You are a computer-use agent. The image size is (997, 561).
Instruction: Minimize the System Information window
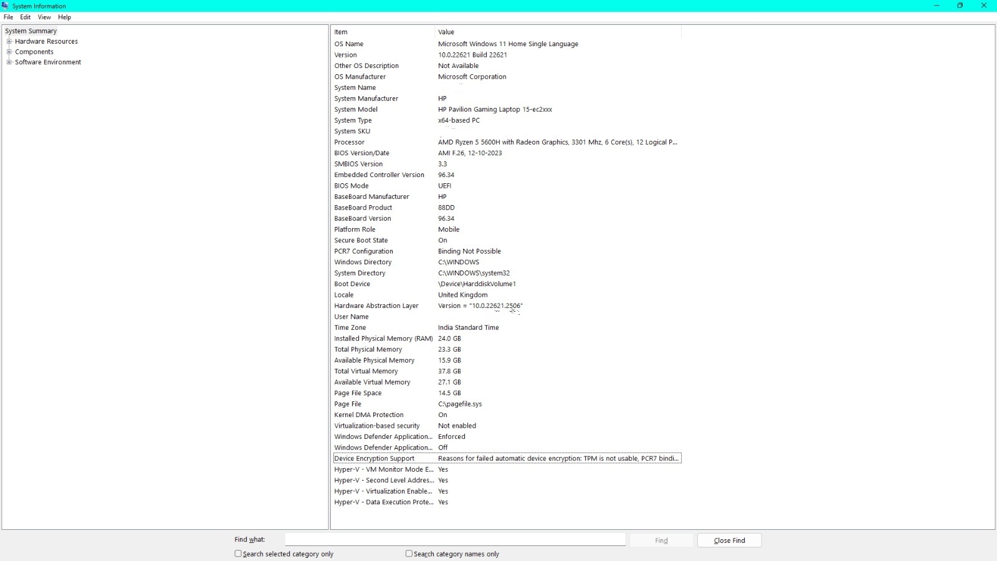click(x=936, y=6)
